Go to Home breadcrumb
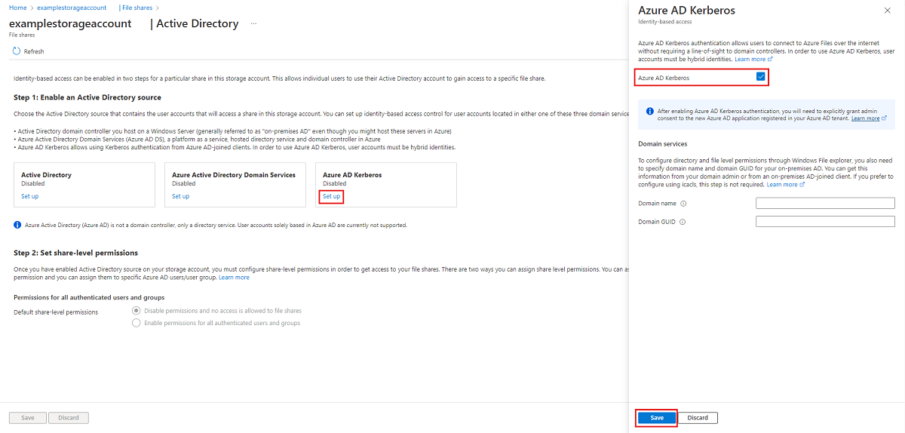905x433 pixels. coord(17,7)
